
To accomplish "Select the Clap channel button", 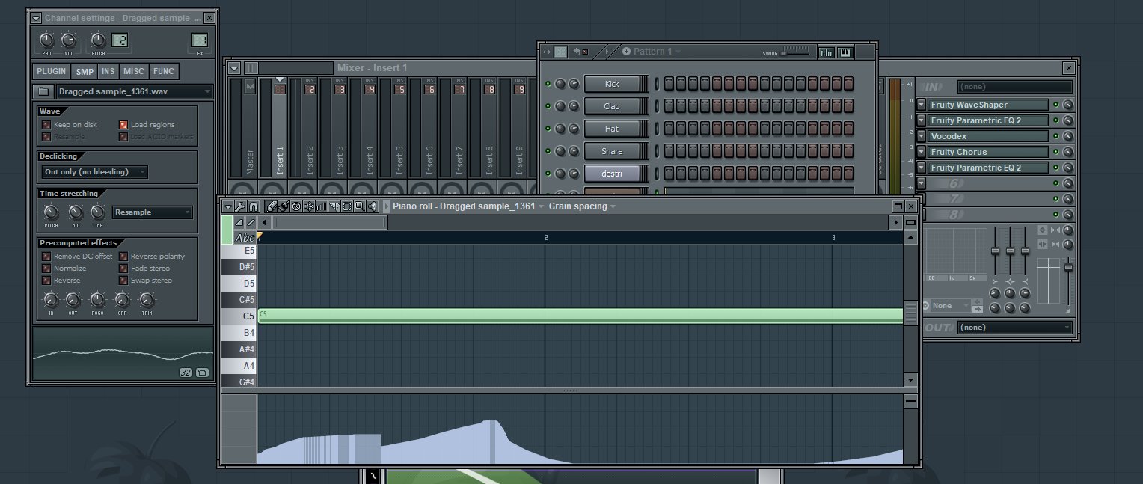I will (613, 106).
